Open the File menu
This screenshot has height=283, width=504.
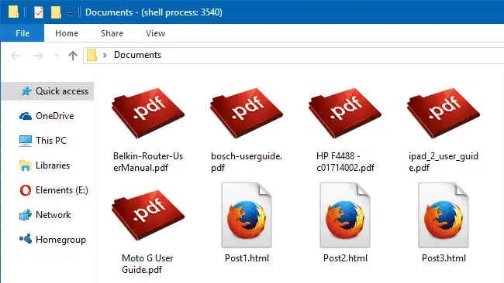tap(22, 33)
